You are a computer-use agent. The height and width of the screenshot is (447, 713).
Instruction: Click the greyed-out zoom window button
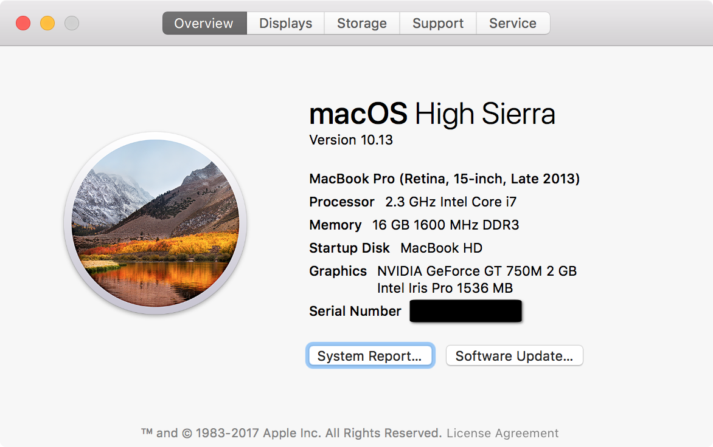tap(72, 23)
